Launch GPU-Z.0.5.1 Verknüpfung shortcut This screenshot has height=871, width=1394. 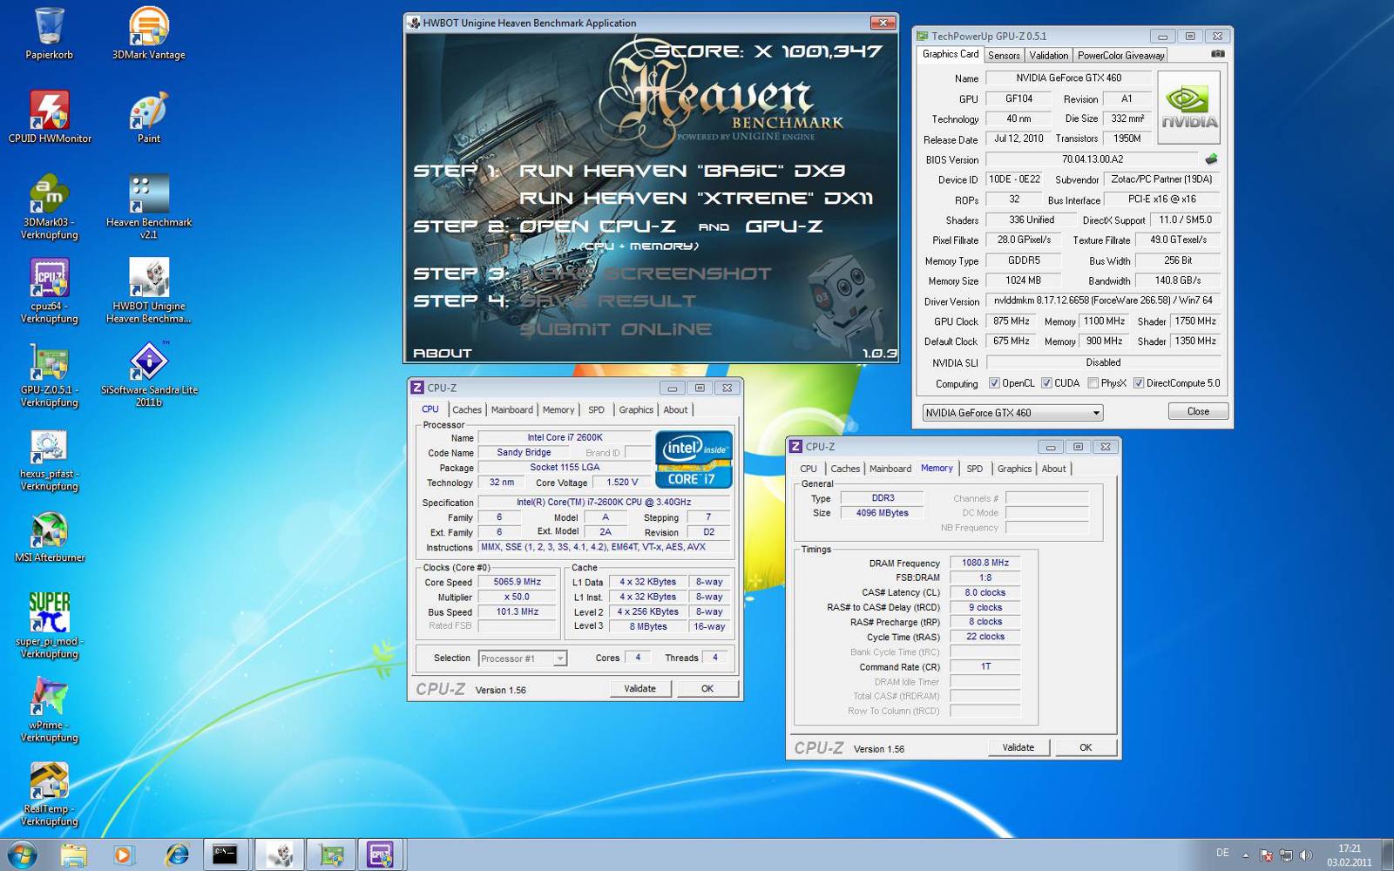click(50, 375)
